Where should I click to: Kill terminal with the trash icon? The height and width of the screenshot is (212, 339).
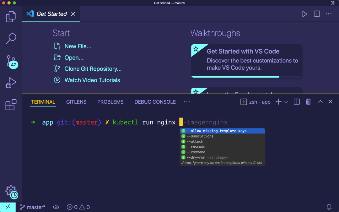pyautogui.click(x=308, y=102)
